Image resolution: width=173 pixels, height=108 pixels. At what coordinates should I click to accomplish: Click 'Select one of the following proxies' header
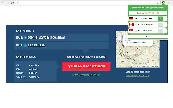(148, 8)
